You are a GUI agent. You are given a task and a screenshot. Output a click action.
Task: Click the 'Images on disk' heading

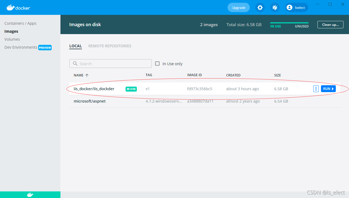[85, 24]
